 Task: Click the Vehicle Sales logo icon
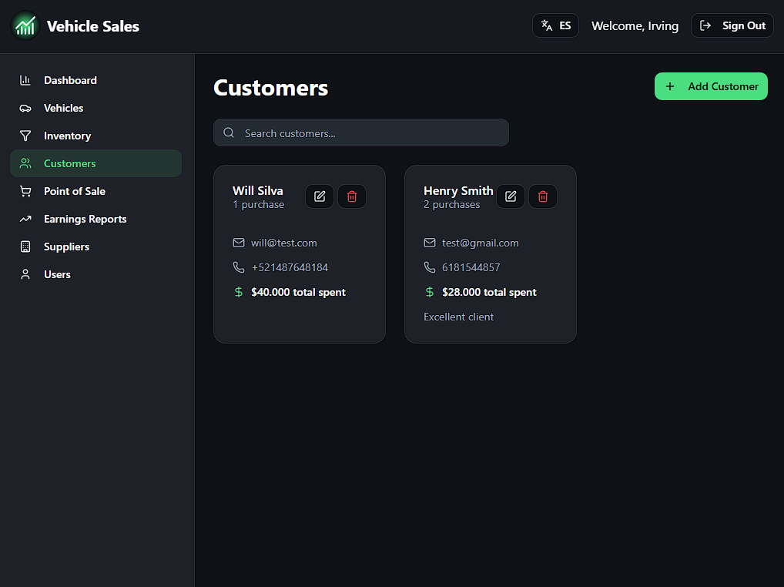[x=25, y=26]
